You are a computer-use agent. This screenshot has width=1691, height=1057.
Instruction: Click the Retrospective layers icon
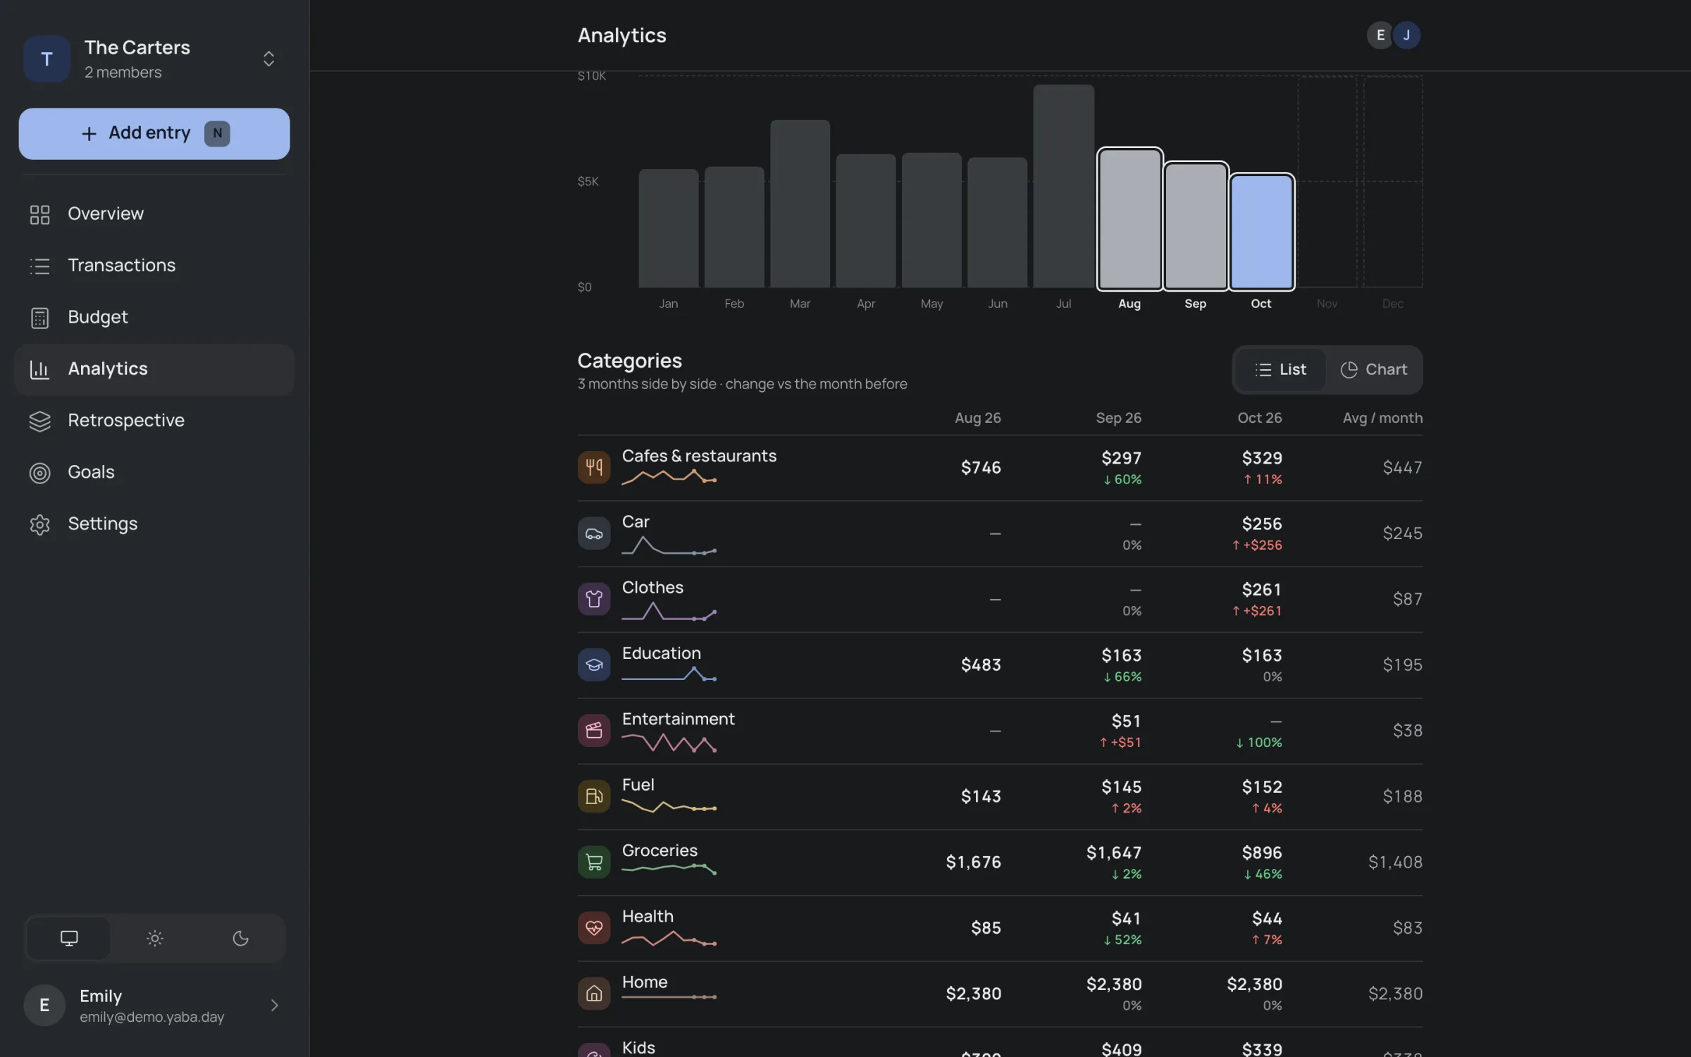pyautogui.click(x=39, y=421)
